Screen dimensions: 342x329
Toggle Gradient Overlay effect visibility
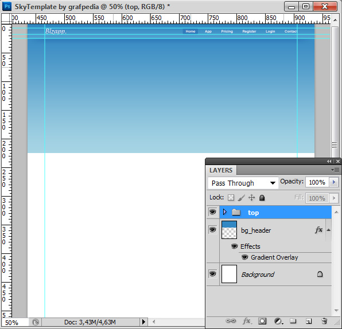coord(244,257)
